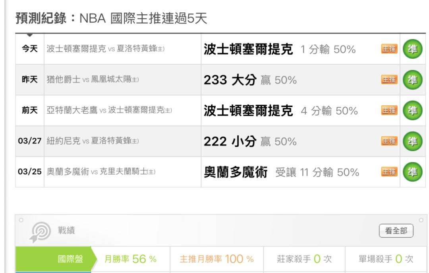
Task: Click the orange 主推 tag in the 03/25 row
Action: click(389, 172)
